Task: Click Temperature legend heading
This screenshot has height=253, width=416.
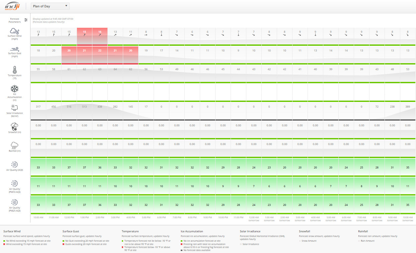Action: coord(130,231)
